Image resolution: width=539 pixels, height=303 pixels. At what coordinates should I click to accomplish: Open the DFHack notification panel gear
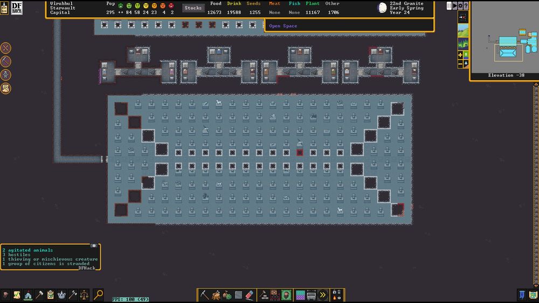[94, 246]
